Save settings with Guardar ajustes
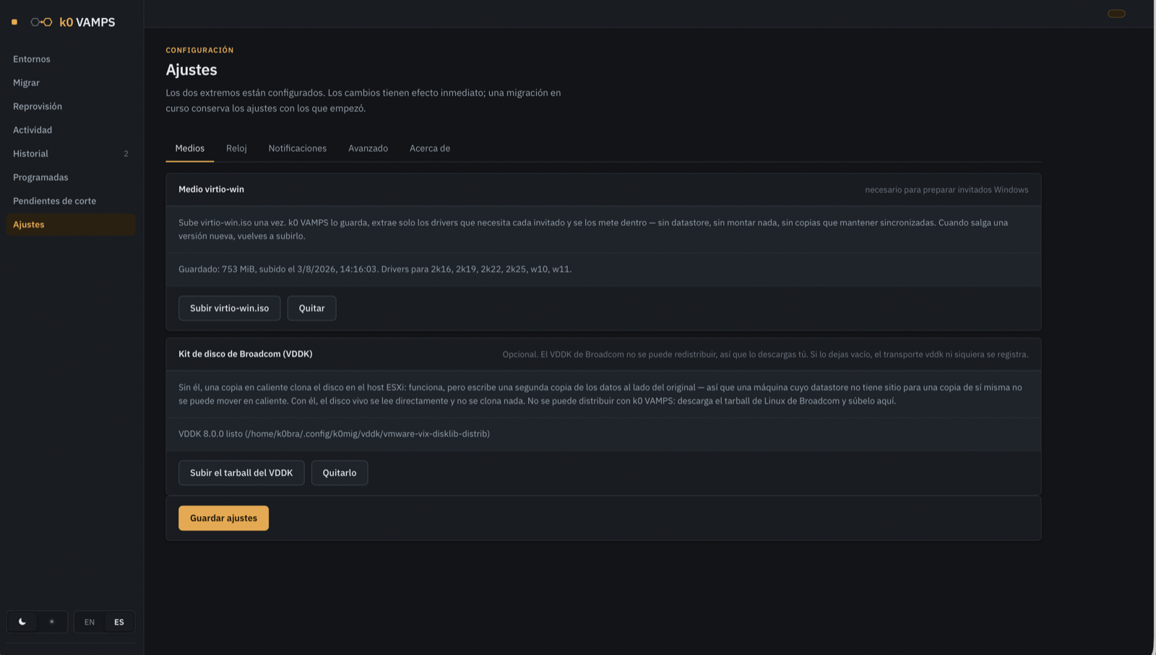The width and height of the screenshot is (1156, 655). coord(223,518)
